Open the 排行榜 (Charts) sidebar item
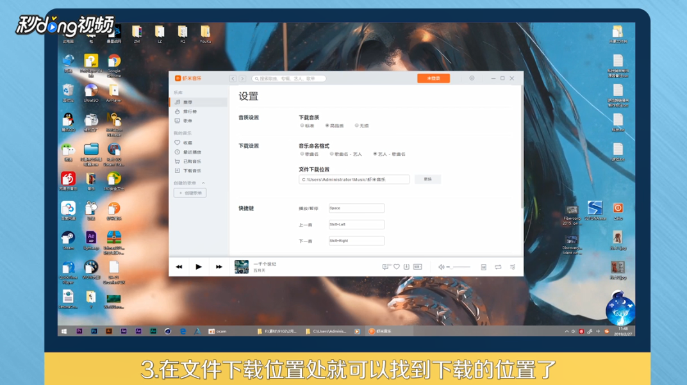The image size is (687, 385). 199,111
